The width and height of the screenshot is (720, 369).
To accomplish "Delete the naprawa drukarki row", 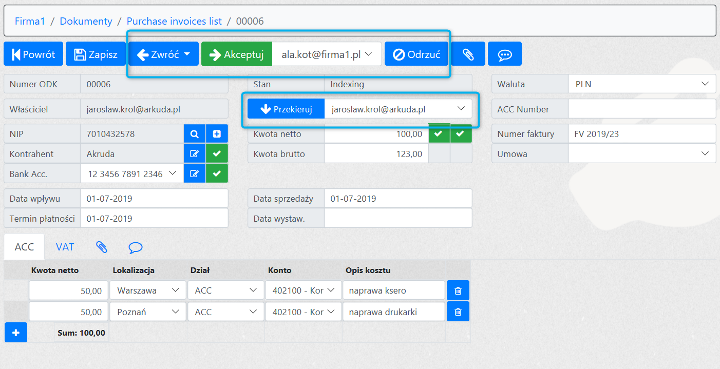I will click(458, 312).
